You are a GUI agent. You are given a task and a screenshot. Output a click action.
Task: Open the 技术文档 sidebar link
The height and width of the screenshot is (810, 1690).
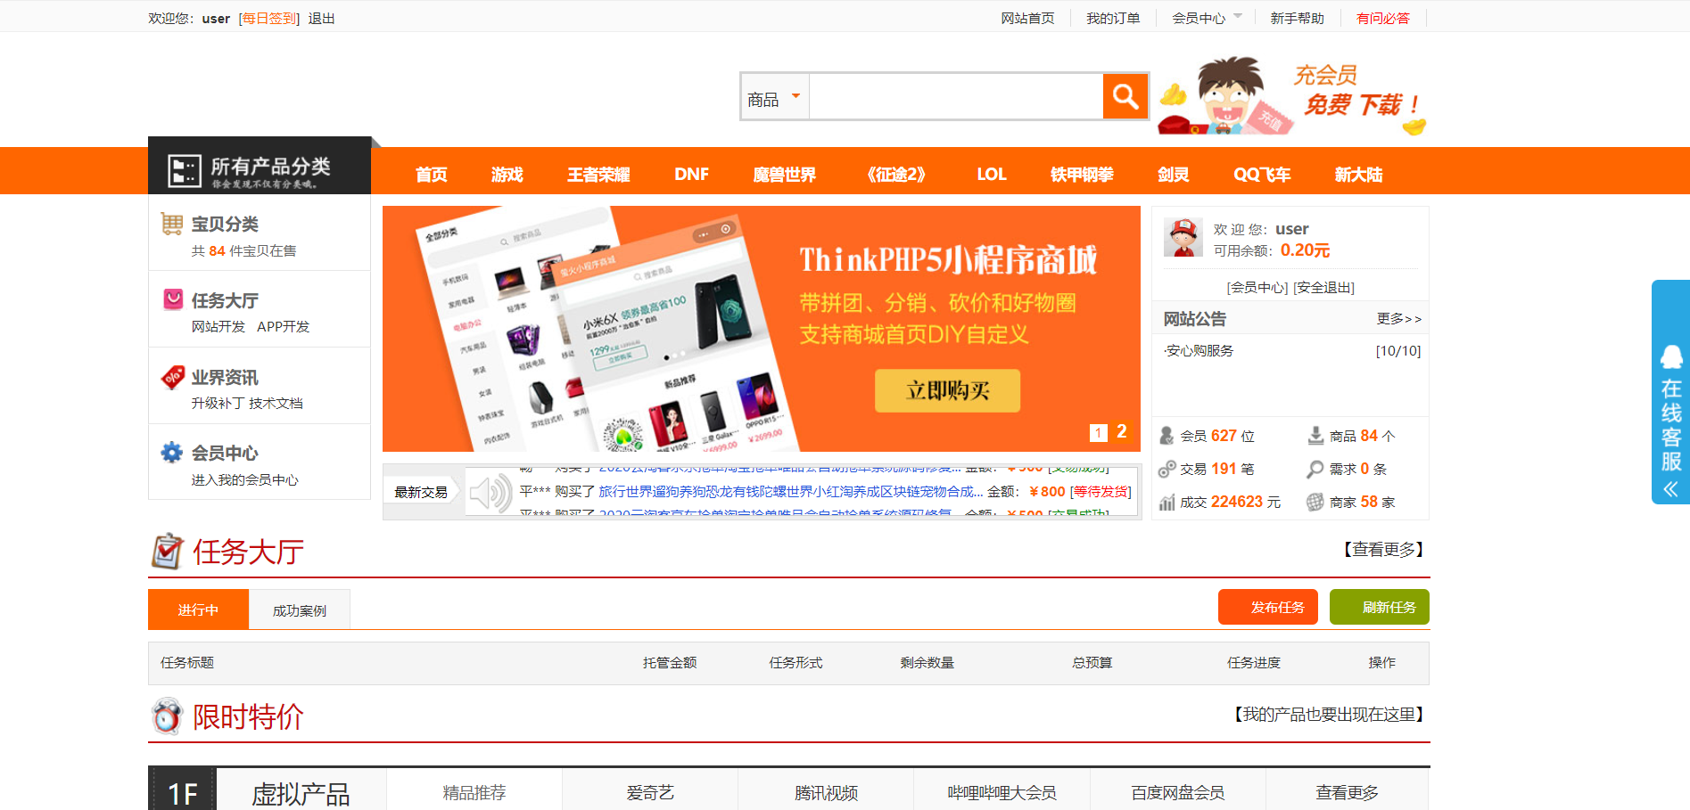pyautogui.click(x=276, y=404)
